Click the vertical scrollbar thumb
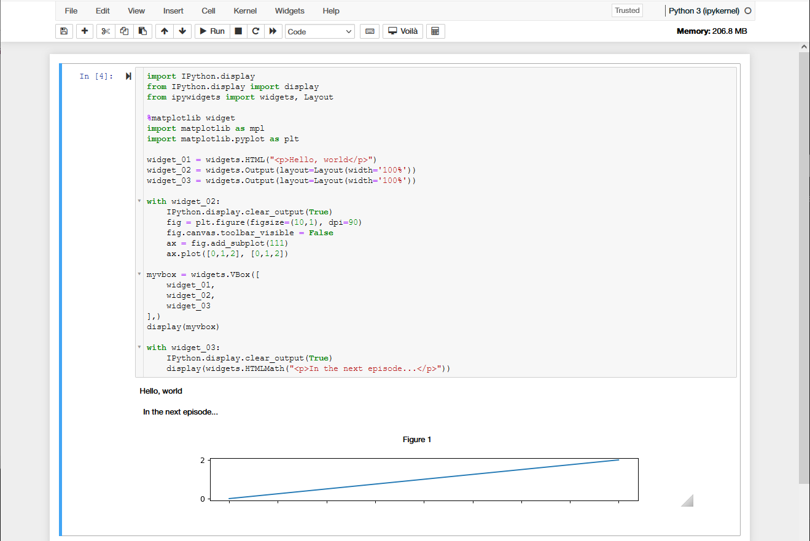 tap(804, 268)
